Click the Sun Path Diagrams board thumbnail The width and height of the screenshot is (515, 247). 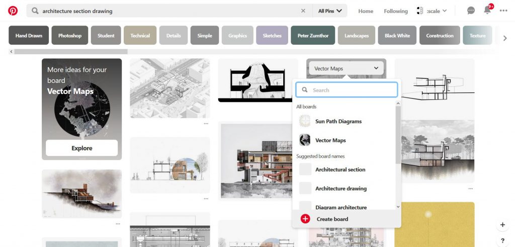pos(305,121)
